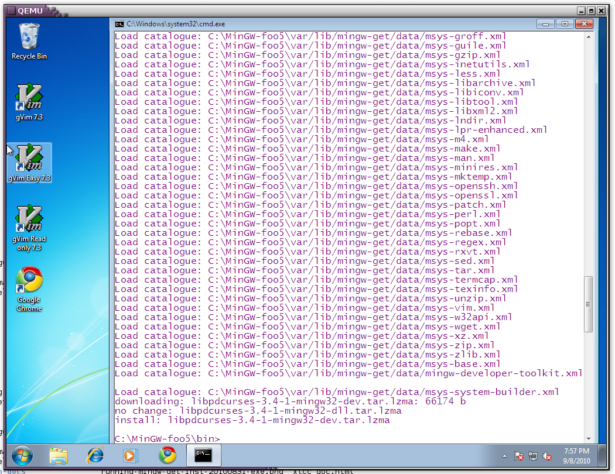Open Windows Media Player from taskbar
The image size is (615, 474).
131,455
